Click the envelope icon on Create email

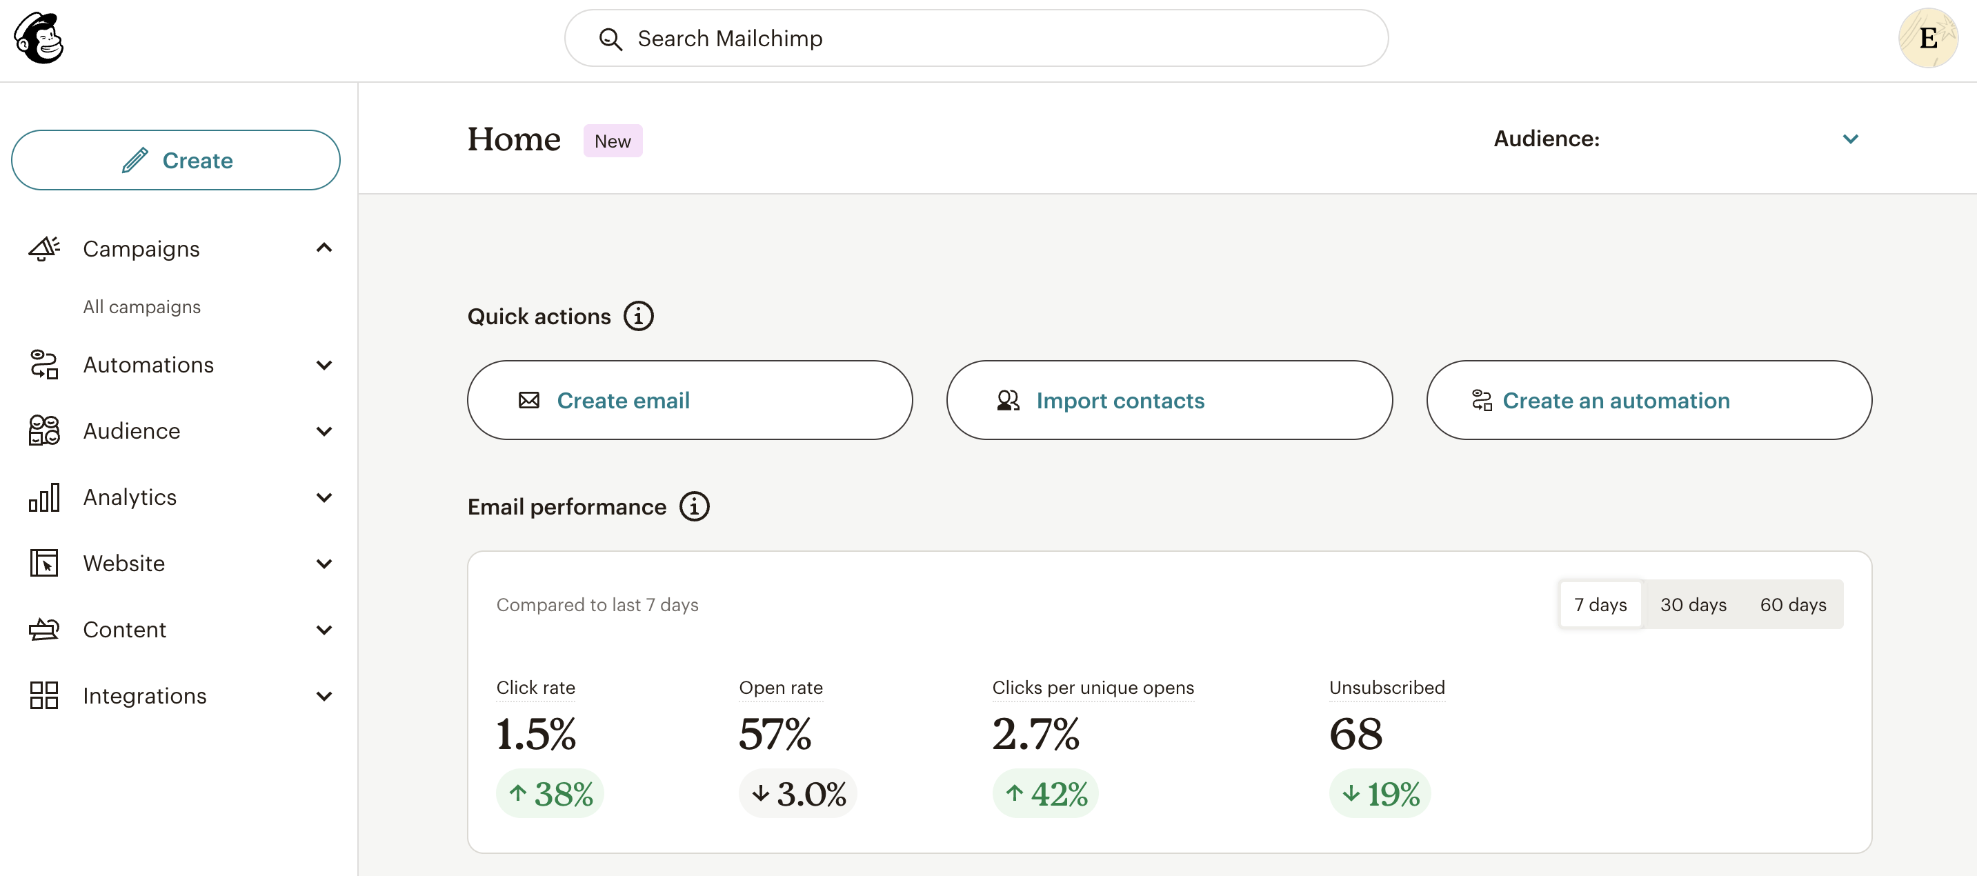pyautogui.click(x=529, y=400)
